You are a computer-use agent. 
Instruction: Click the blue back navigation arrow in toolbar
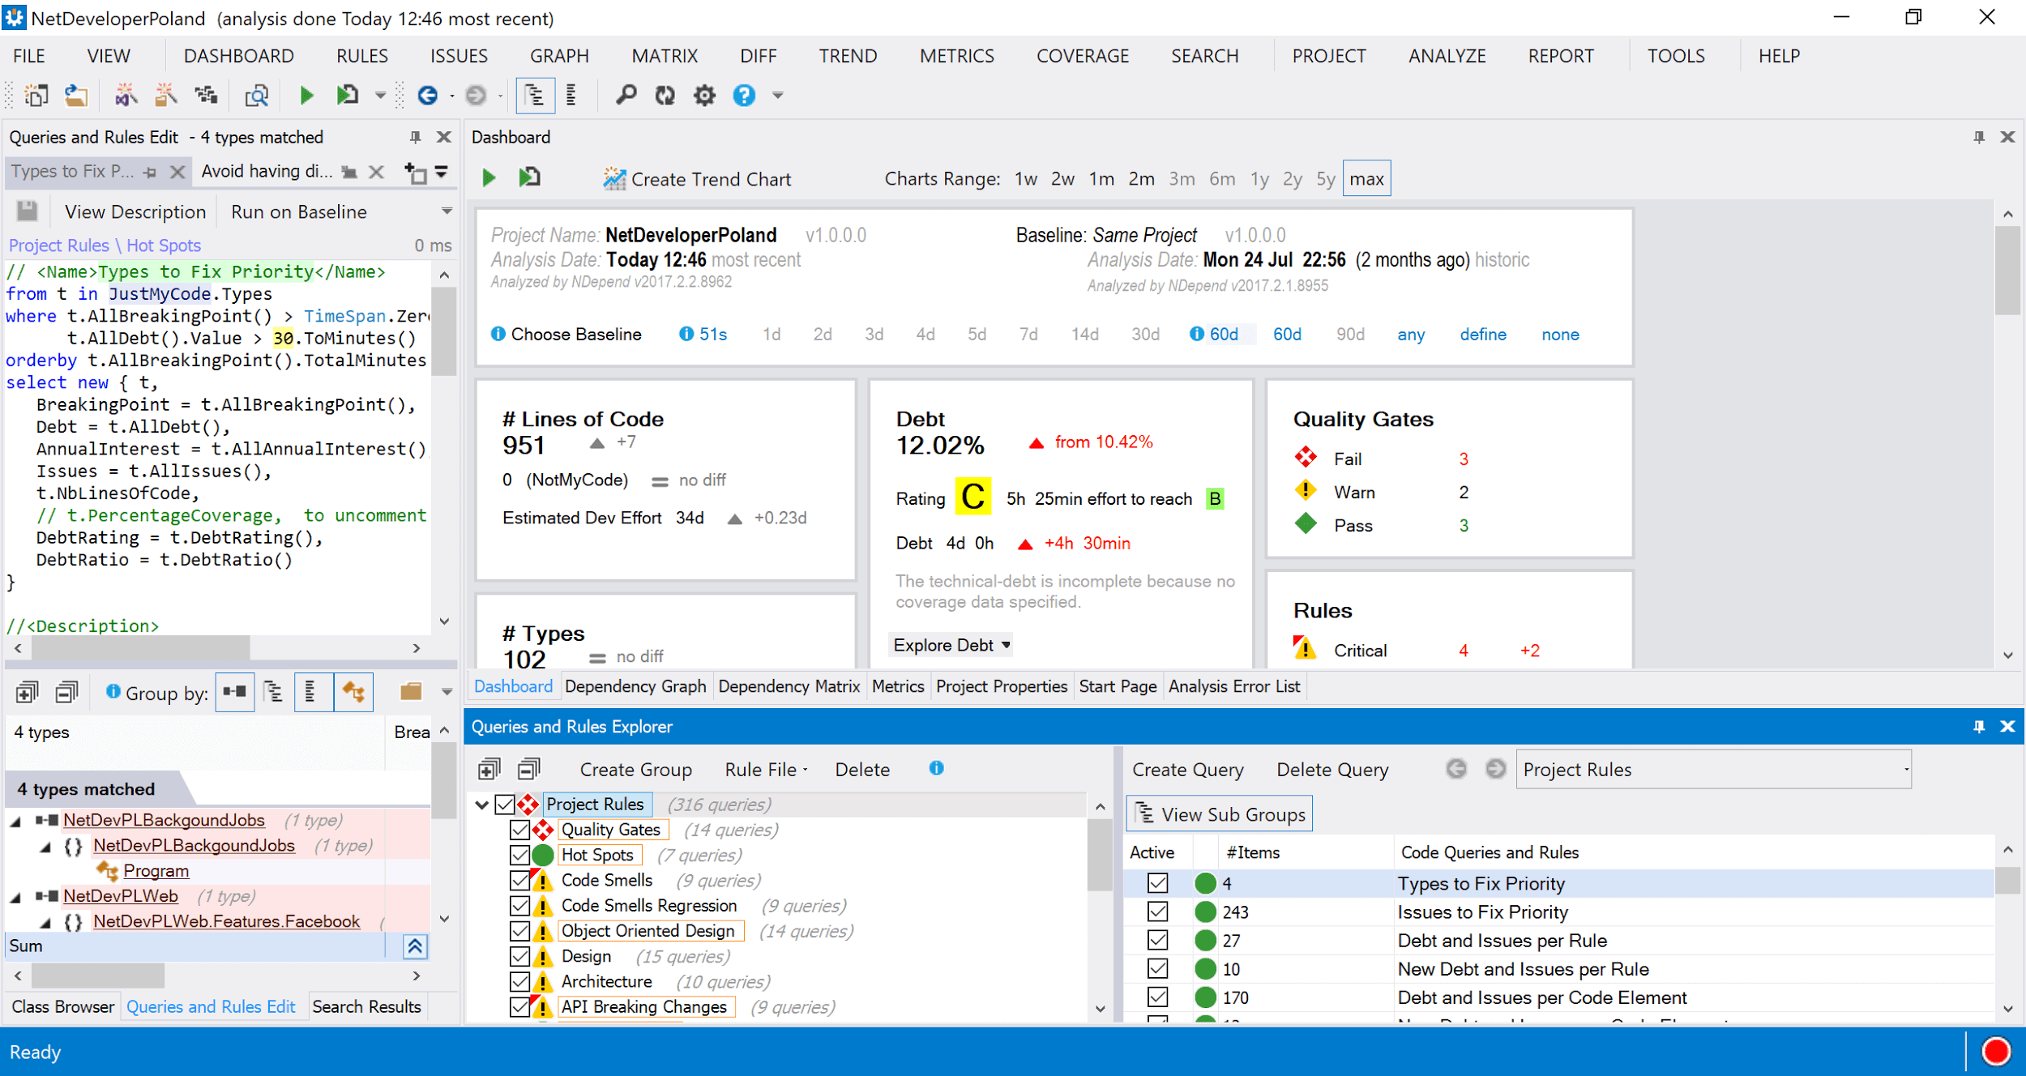(427, 96)
